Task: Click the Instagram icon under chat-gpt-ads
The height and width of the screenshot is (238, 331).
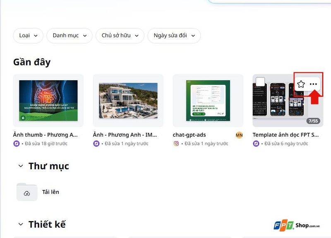Action: [x=176, y=144]
